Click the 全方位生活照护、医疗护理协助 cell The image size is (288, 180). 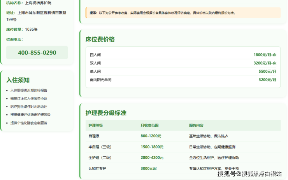pos(214,157)
